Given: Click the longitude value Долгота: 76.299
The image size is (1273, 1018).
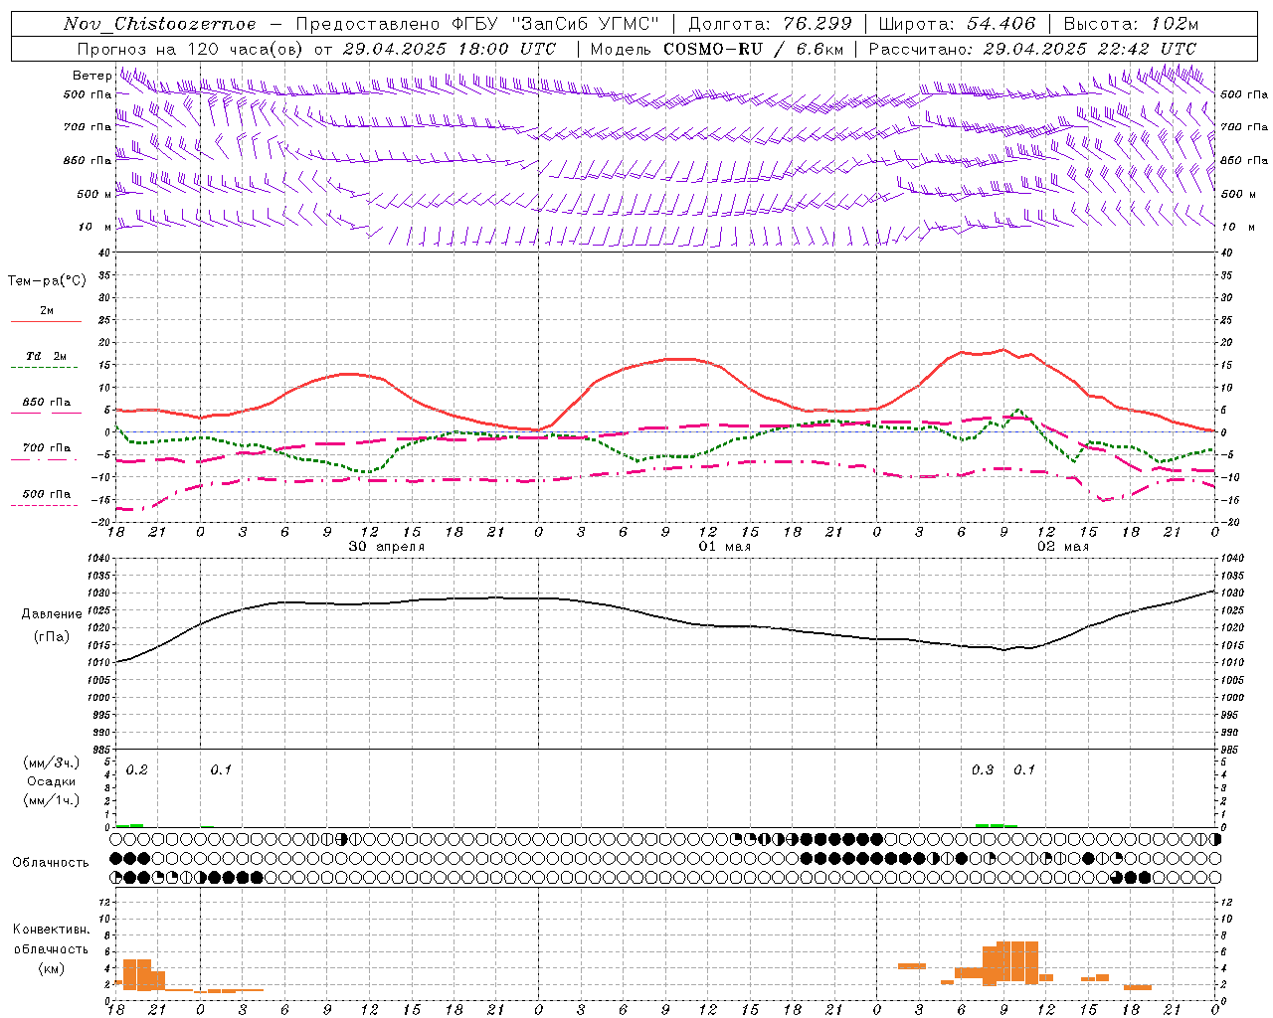Looking at the screenshot, I should pos(770,23).
